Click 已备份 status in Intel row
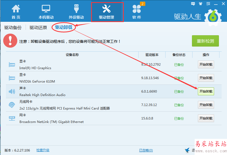227x155 pixels. (179, 65)
